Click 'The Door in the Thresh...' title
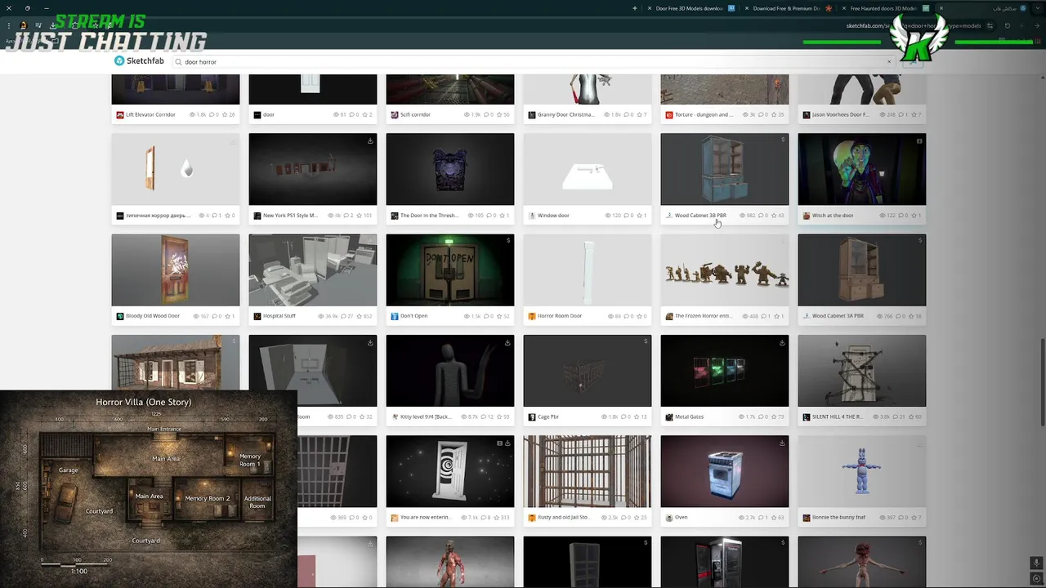This screenshot has width=1046, height=588. 429,216
